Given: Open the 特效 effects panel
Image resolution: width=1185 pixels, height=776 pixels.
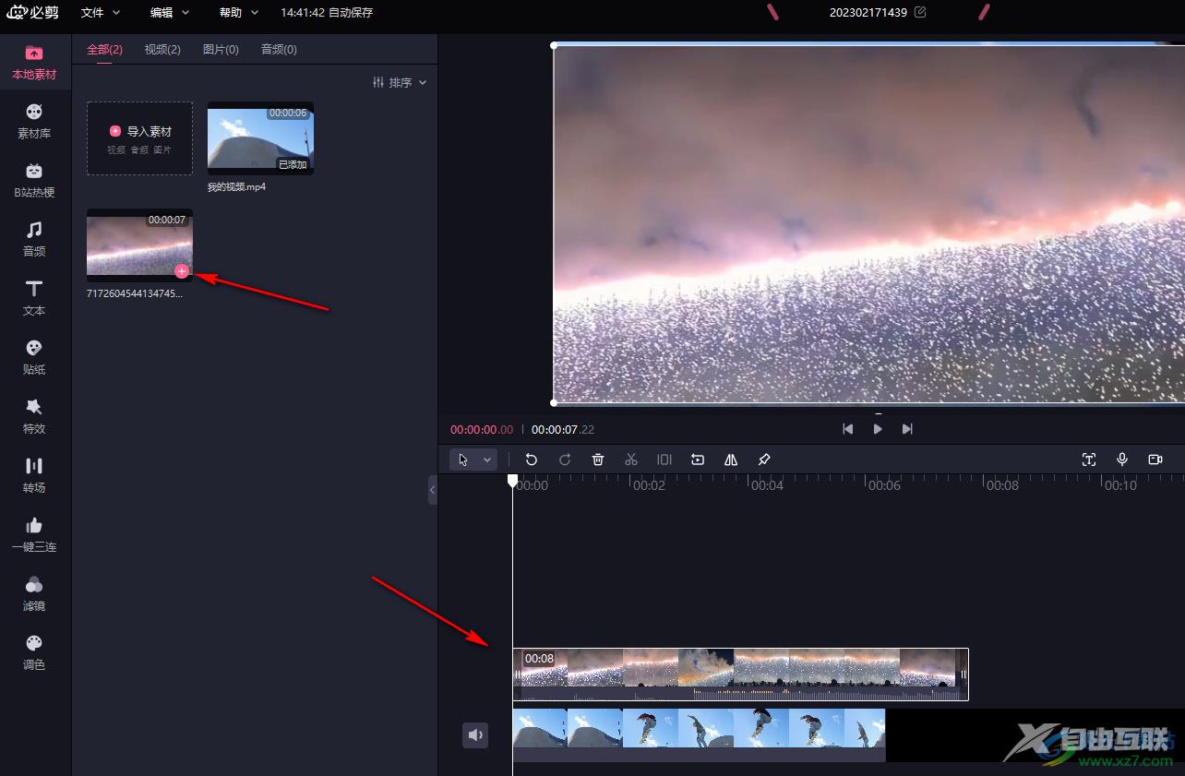Looking at the screenshot, I should tap(34, 416).
